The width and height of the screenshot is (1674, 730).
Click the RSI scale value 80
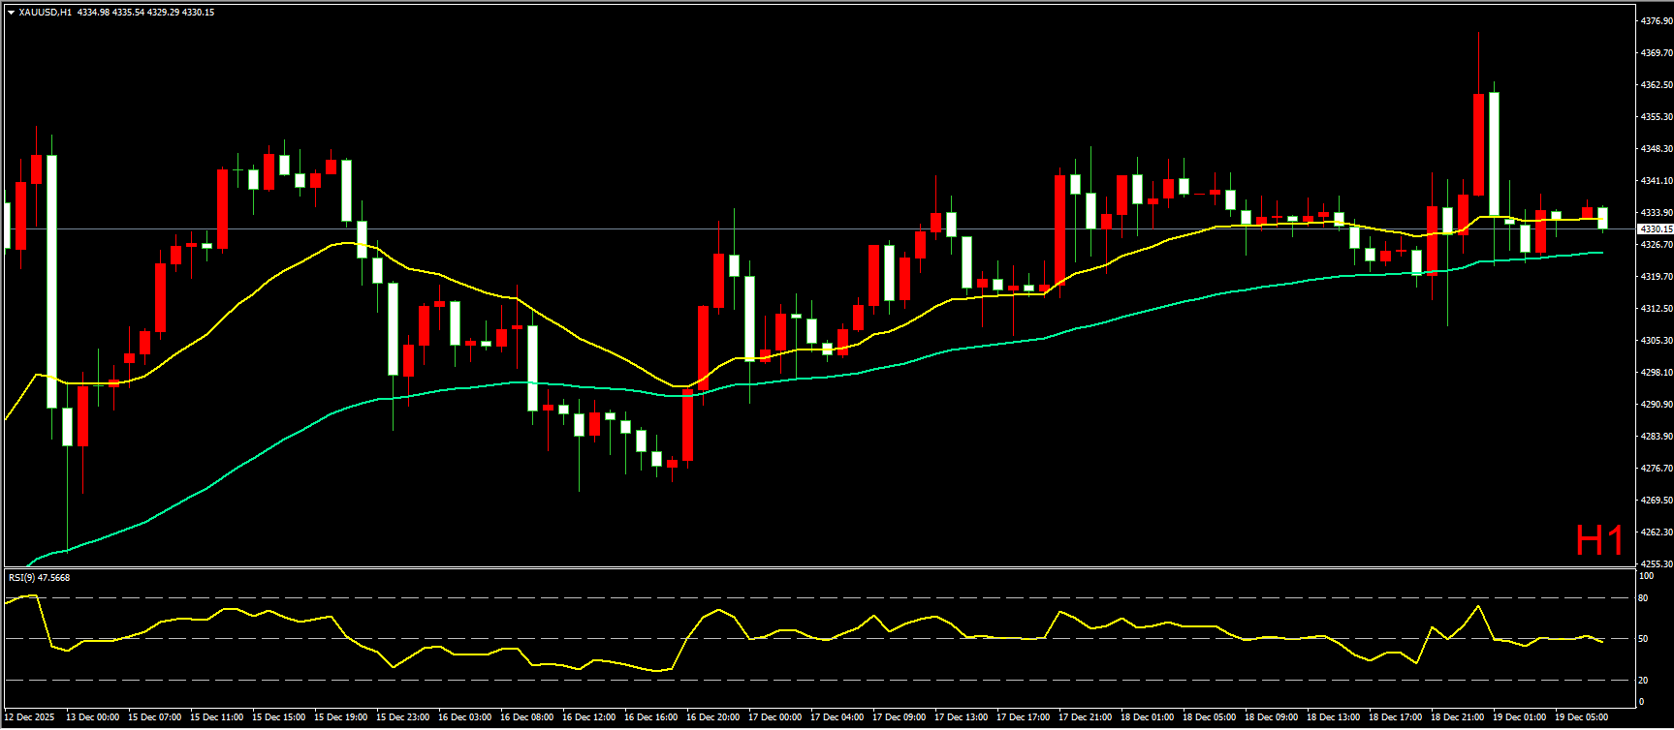(x=1643, y=598)
